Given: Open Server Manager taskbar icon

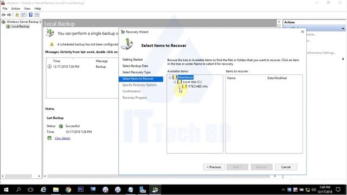Looking at the screenshot, I should pos(143,190).
